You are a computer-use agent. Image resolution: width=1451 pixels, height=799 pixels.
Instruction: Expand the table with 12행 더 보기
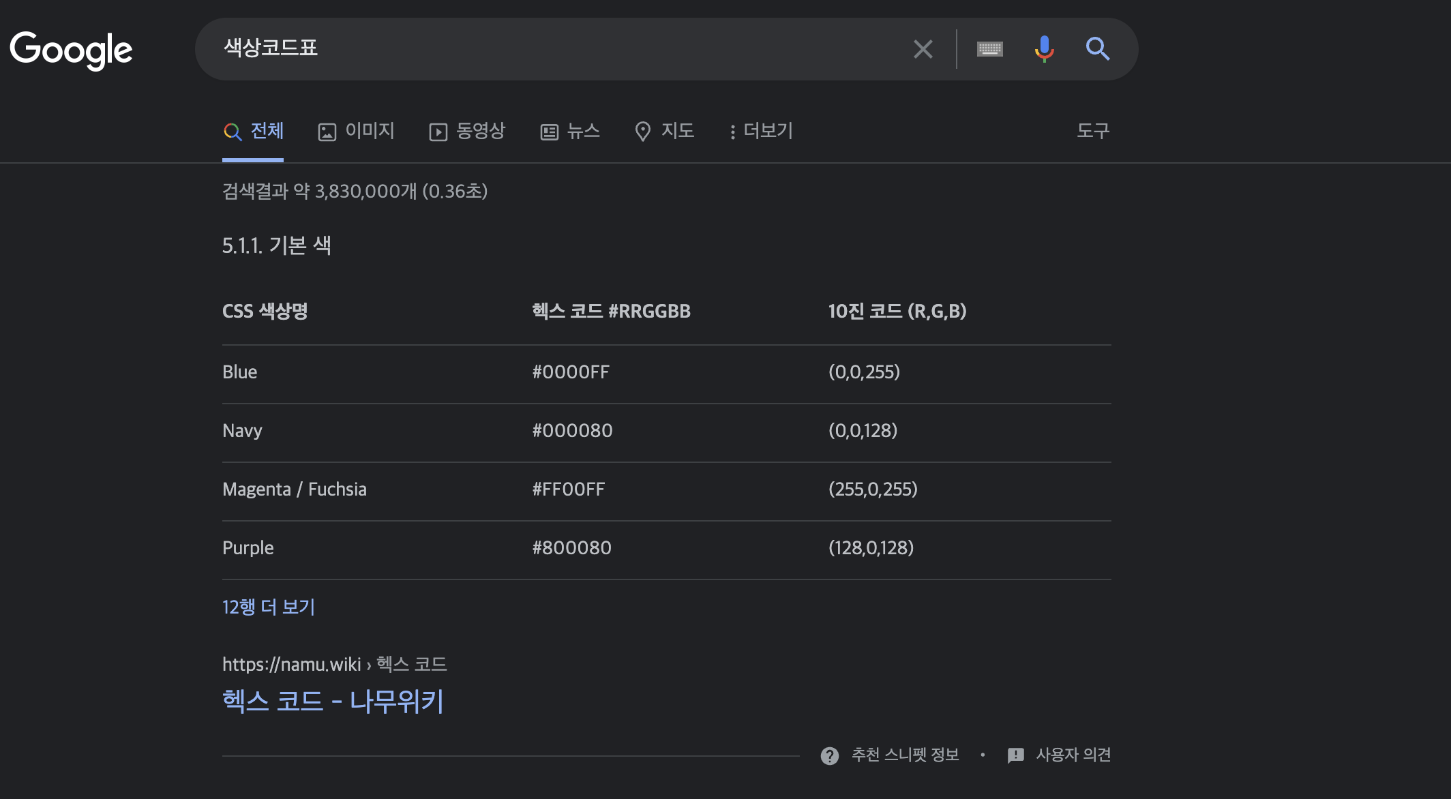tap(269, 607)
